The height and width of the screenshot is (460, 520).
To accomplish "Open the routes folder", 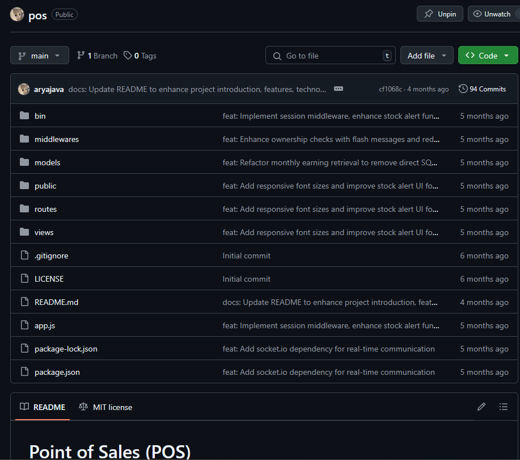I will tap(45, 209).
